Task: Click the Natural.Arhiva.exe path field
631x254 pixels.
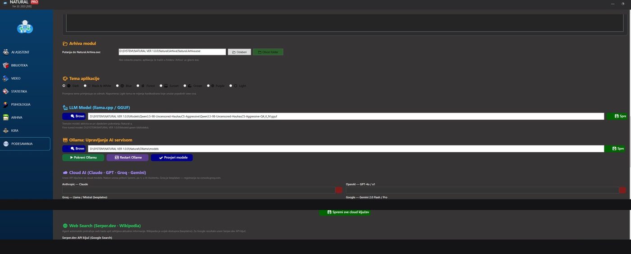Action: pyautogui.click(x=172, y=52)
